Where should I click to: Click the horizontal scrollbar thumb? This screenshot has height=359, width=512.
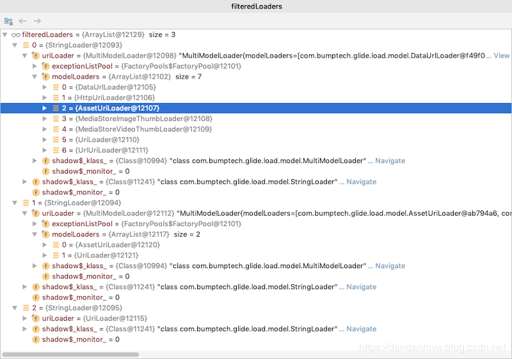tap(70, 355)
